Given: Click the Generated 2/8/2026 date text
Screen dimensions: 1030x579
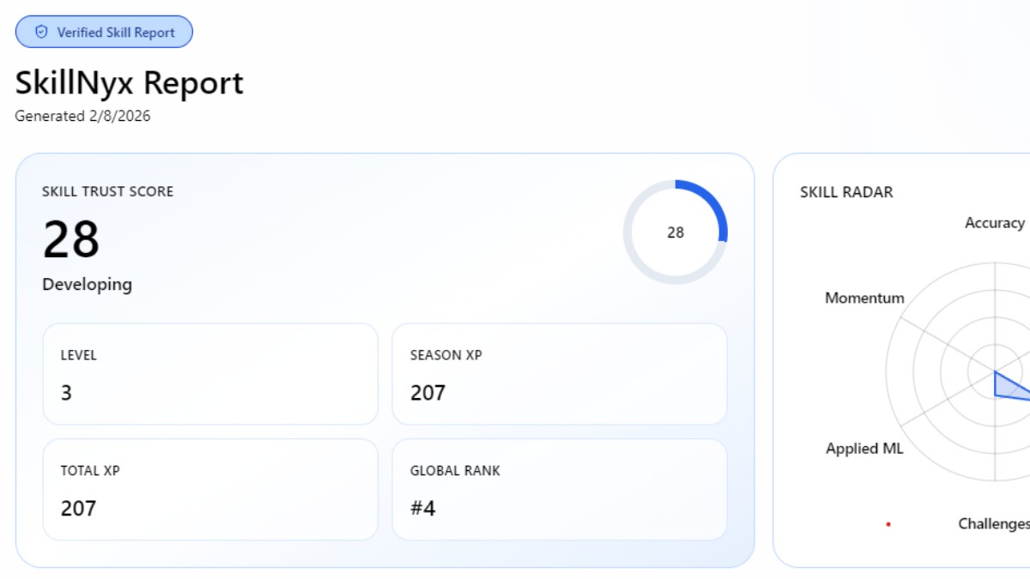Looking at the screenshot, I should tap(82, 116).
